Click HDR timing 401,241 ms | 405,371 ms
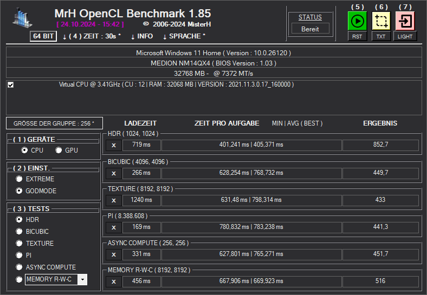This screenshot has width=427, height=295. pos(251,145)
